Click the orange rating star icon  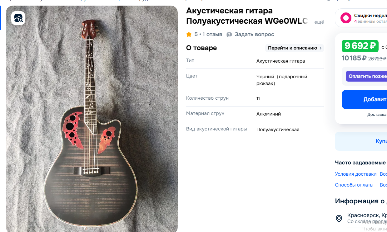pos(189,35)
